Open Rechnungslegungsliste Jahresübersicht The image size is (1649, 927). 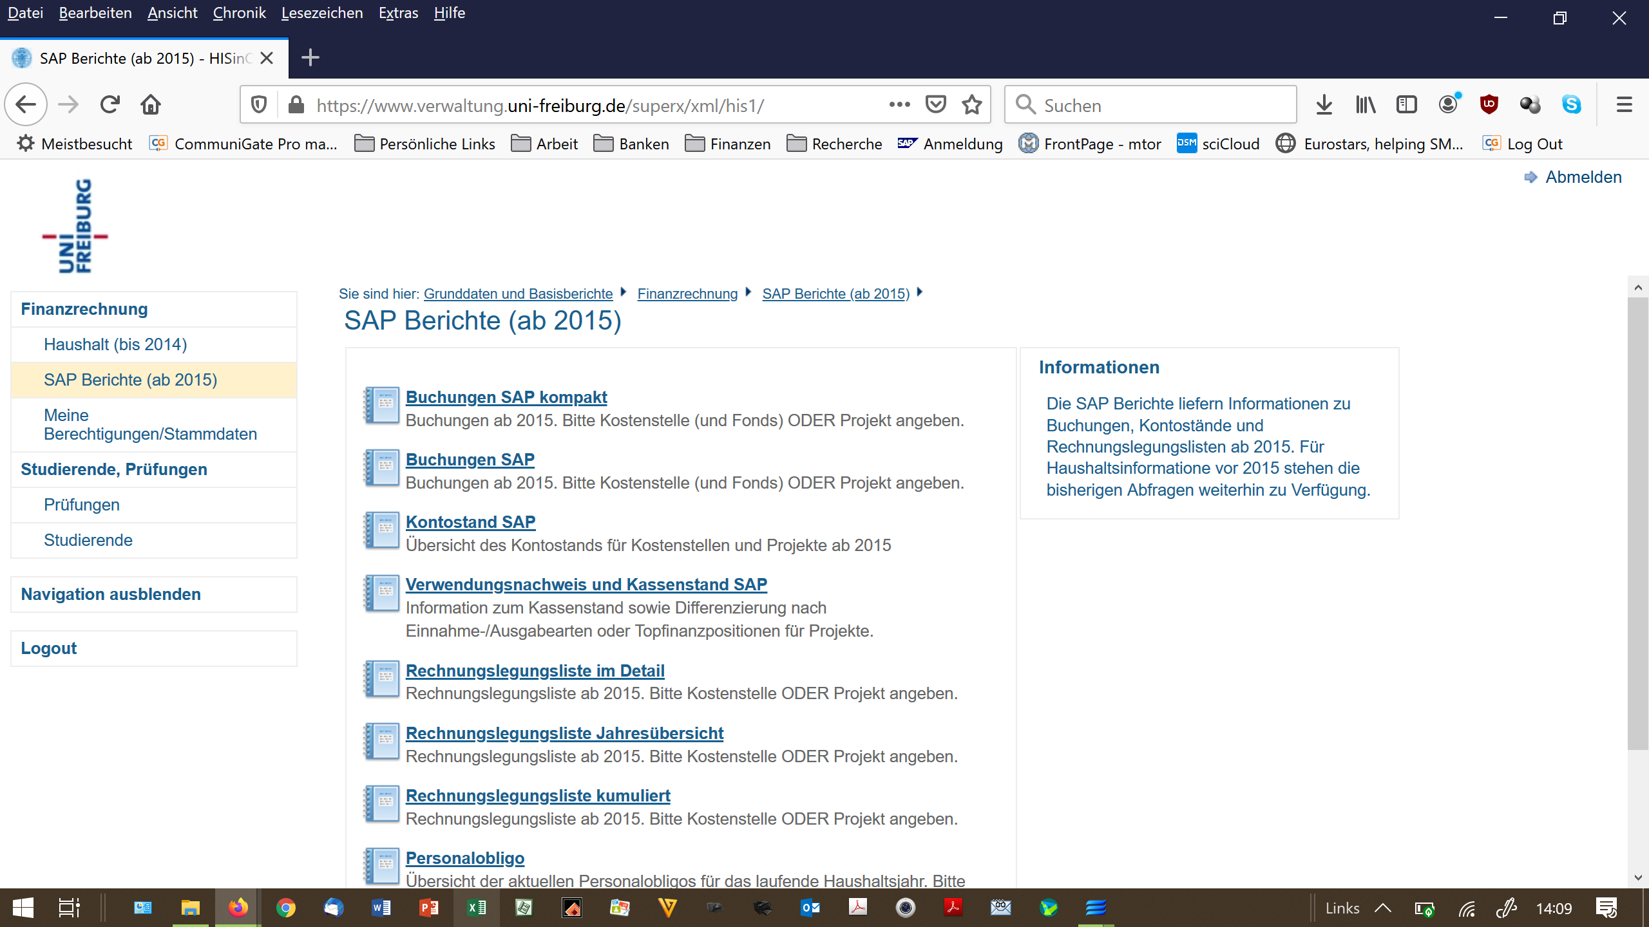pos(564,733)
